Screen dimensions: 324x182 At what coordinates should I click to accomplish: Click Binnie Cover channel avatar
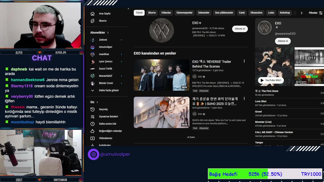pos(93,83)
